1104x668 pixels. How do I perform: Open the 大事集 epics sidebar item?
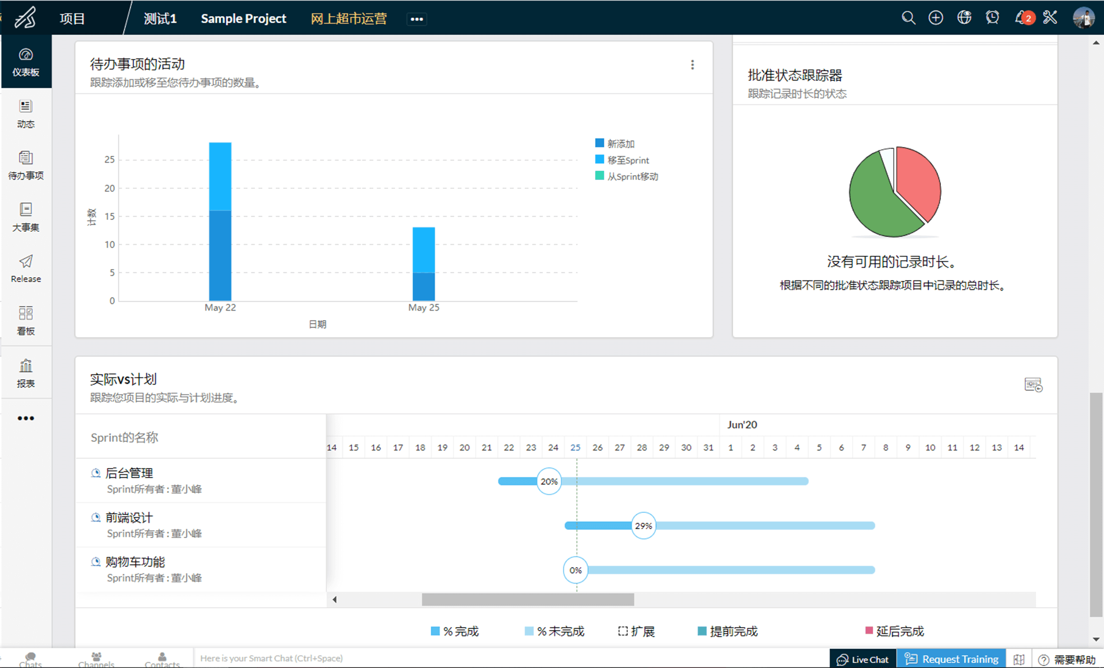point(26,217)
